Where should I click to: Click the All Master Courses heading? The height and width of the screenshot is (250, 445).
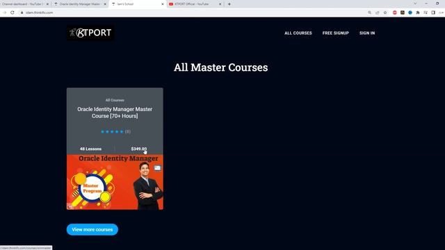point(220,67)
